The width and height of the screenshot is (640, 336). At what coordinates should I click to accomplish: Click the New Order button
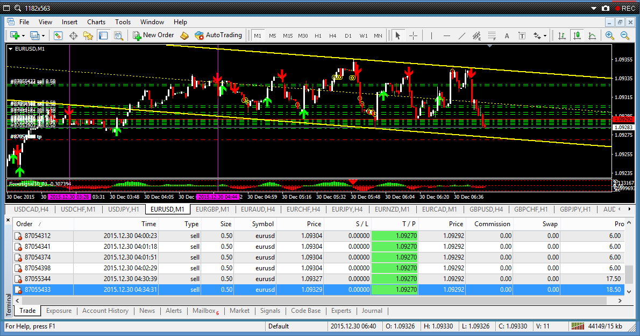[x=153, y=35]
